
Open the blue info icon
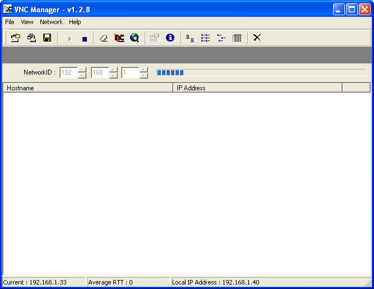[170, 38]
